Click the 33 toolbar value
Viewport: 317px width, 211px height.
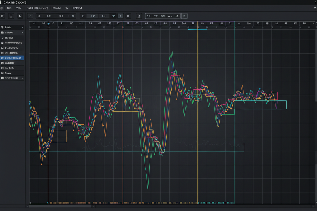[x=103, y=16]
